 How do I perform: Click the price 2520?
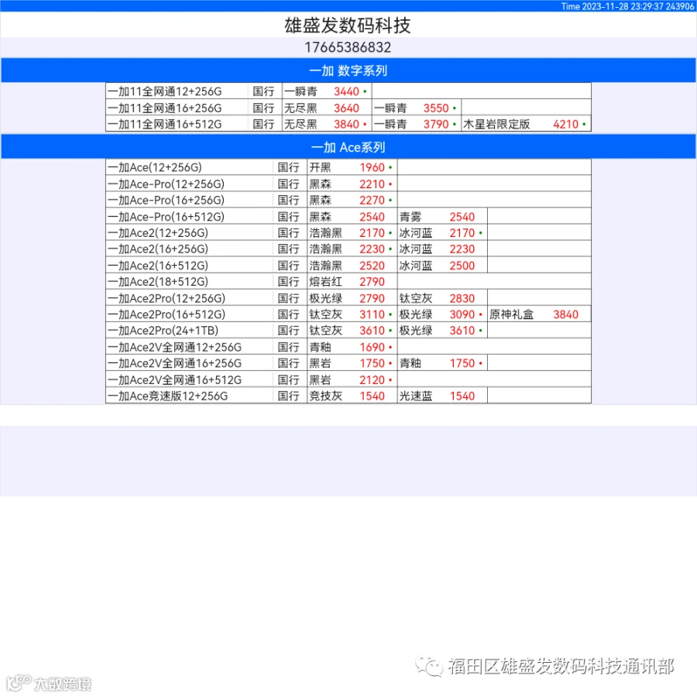372,266
